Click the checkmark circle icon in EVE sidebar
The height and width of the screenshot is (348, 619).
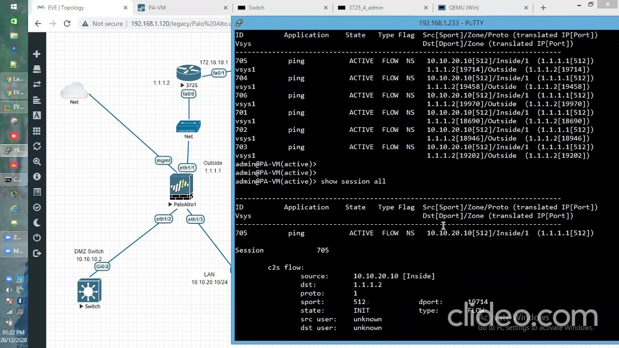[x=37, y=207]
